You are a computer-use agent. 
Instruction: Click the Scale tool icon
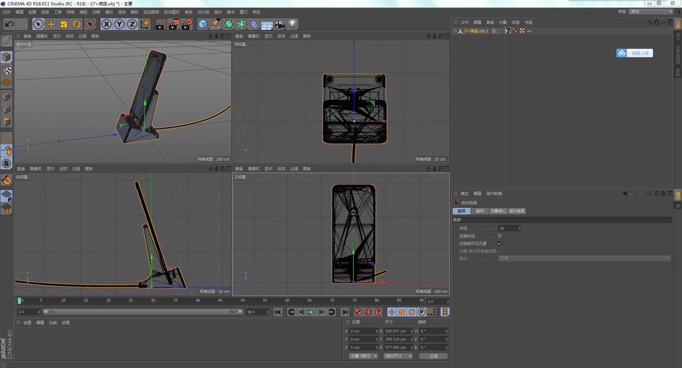click(64, 24)
